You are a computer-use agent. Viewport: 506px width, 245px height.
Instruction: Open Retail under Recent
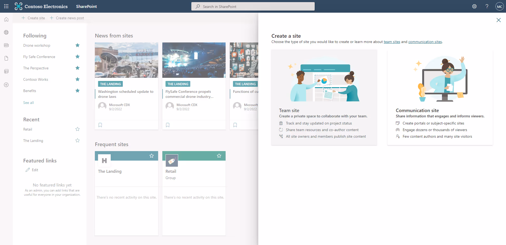(x=28, y=129)
